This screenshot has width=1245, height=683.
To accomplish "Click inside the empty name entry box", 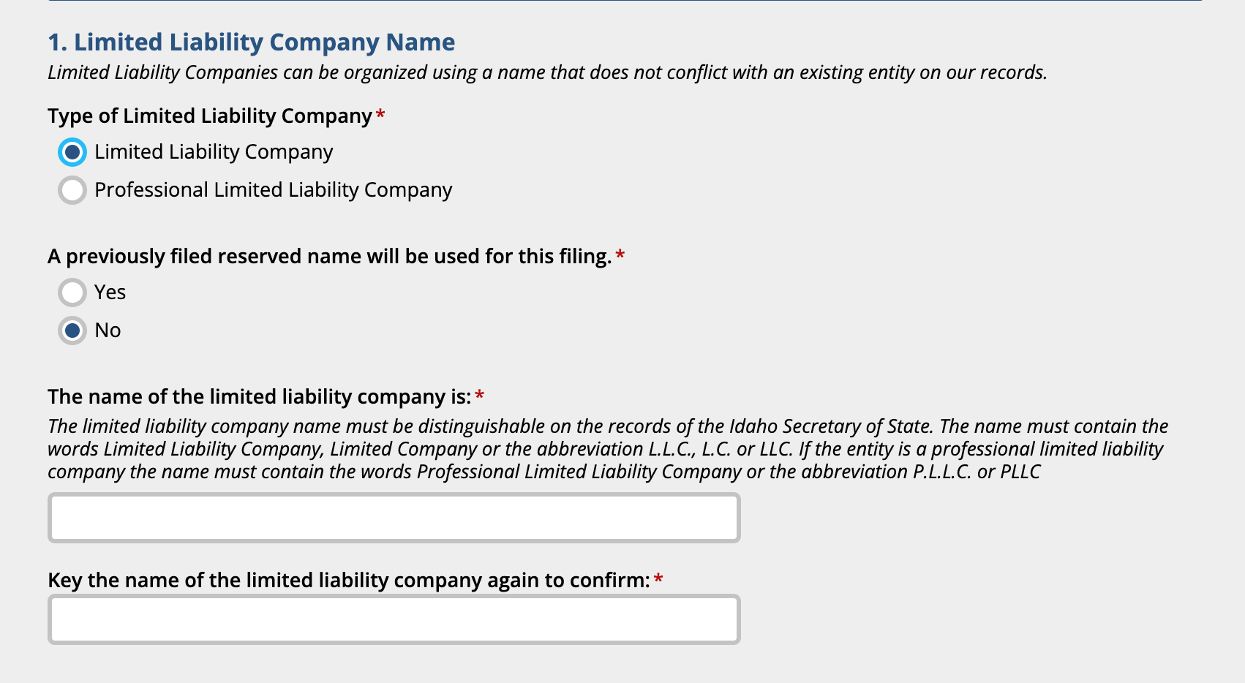I will pyautogui.click(x=394, y=517).
